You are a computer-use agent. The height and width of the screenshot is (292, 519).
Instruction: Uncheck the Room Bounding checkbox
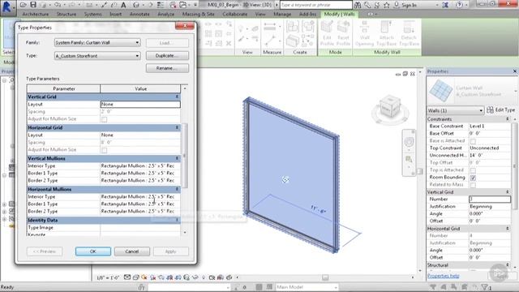point(473,178)
